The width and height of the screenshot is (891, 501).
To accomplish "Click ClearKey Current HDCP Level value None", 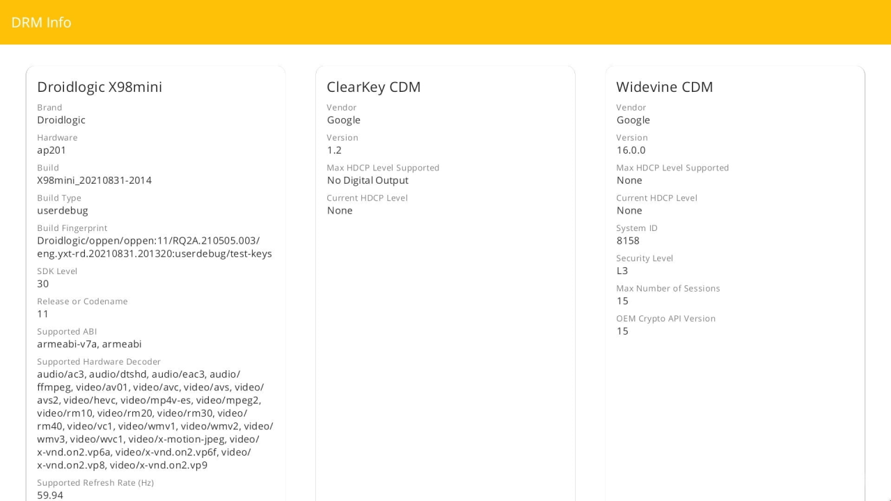I will (x=340, y=210).
